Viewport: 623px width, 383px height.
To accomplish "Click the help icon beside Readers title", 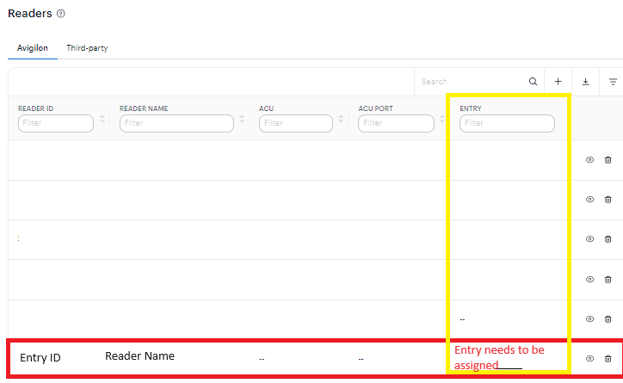I will (x=60, y=14).
